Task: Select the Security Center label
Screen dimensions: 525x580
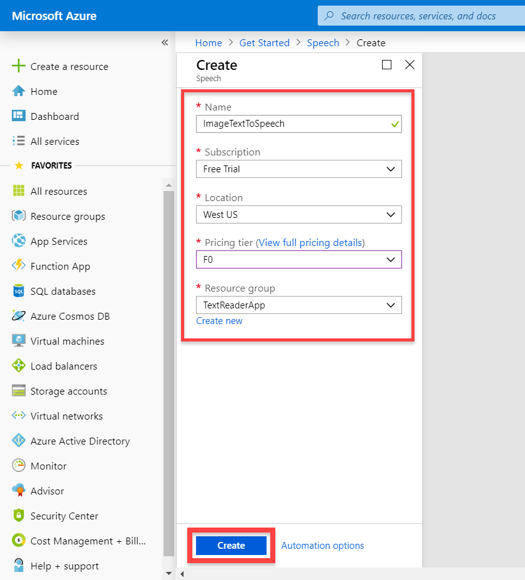Action: (x=64, y=516)
